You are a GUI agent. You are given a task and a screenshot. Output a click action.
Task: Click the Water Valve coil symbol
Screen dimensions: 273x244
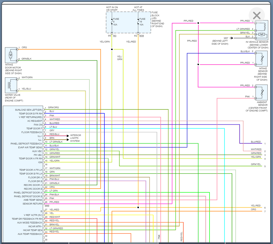[11, 85]
